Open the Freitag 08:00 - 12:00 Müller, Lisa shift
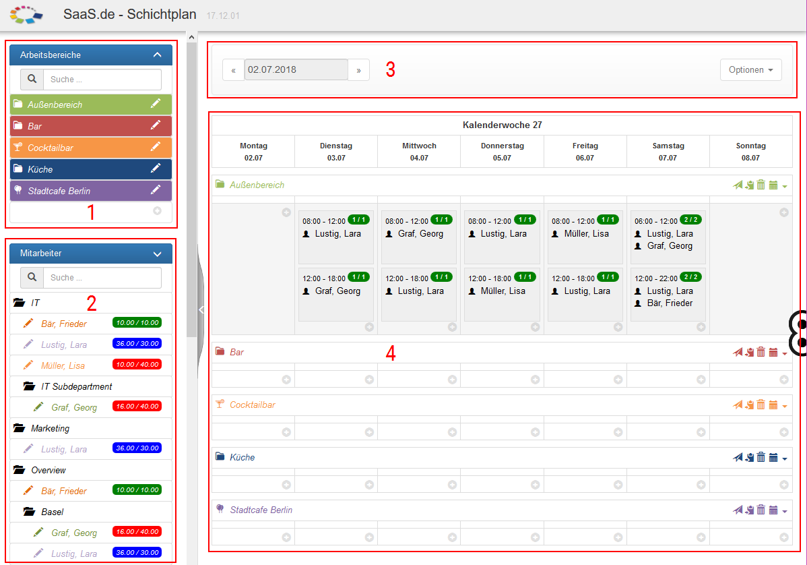This screenshot has height=565, width=807. click(x=585, y=237)
